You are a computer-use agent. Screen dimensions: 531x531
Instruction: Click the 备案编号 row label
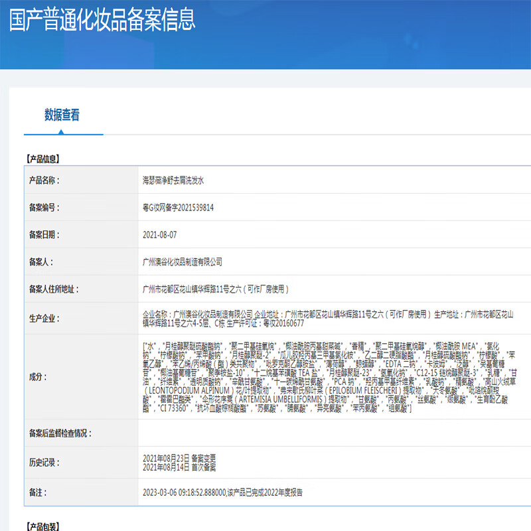click(44, 208)
